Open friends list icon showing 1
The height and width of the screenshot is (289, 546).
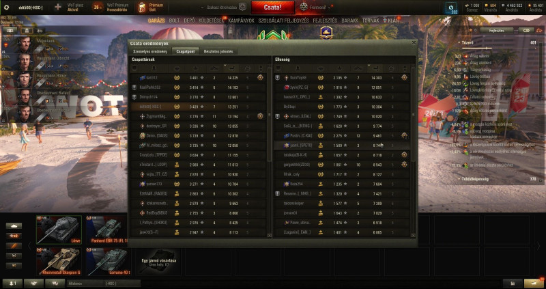click(12, 284)
